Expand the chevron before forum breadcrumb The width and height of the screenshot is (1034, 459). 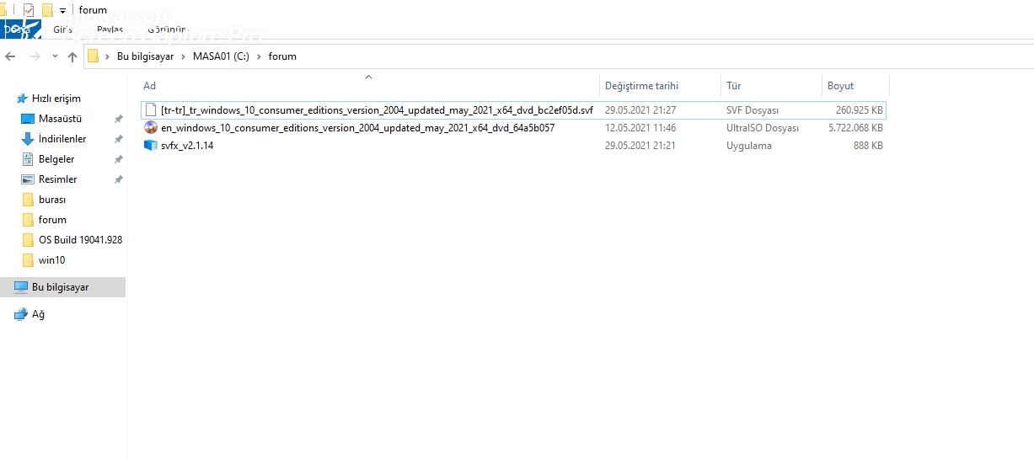259,56
